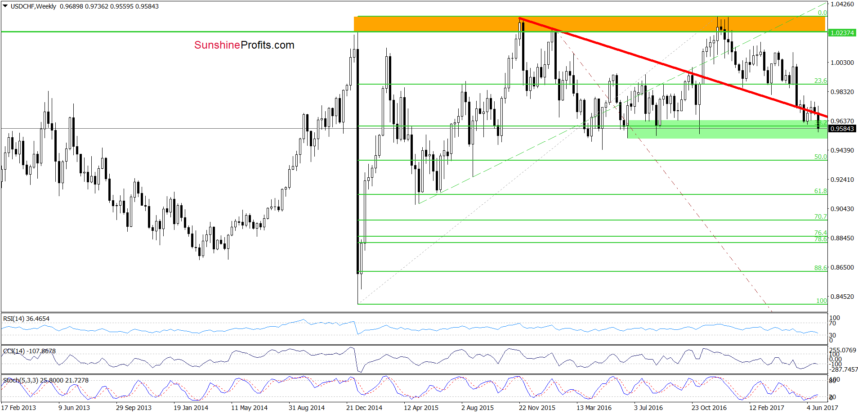Click the 255.0769 CCI scale value
This screenshot has width=858, height=414.
coord(843,350)
